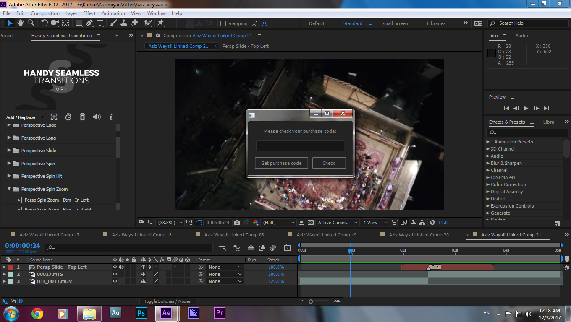Screen dimensions: 571x322
Task: Expand layer 2 00017.MTS properties
Action: 4,274
